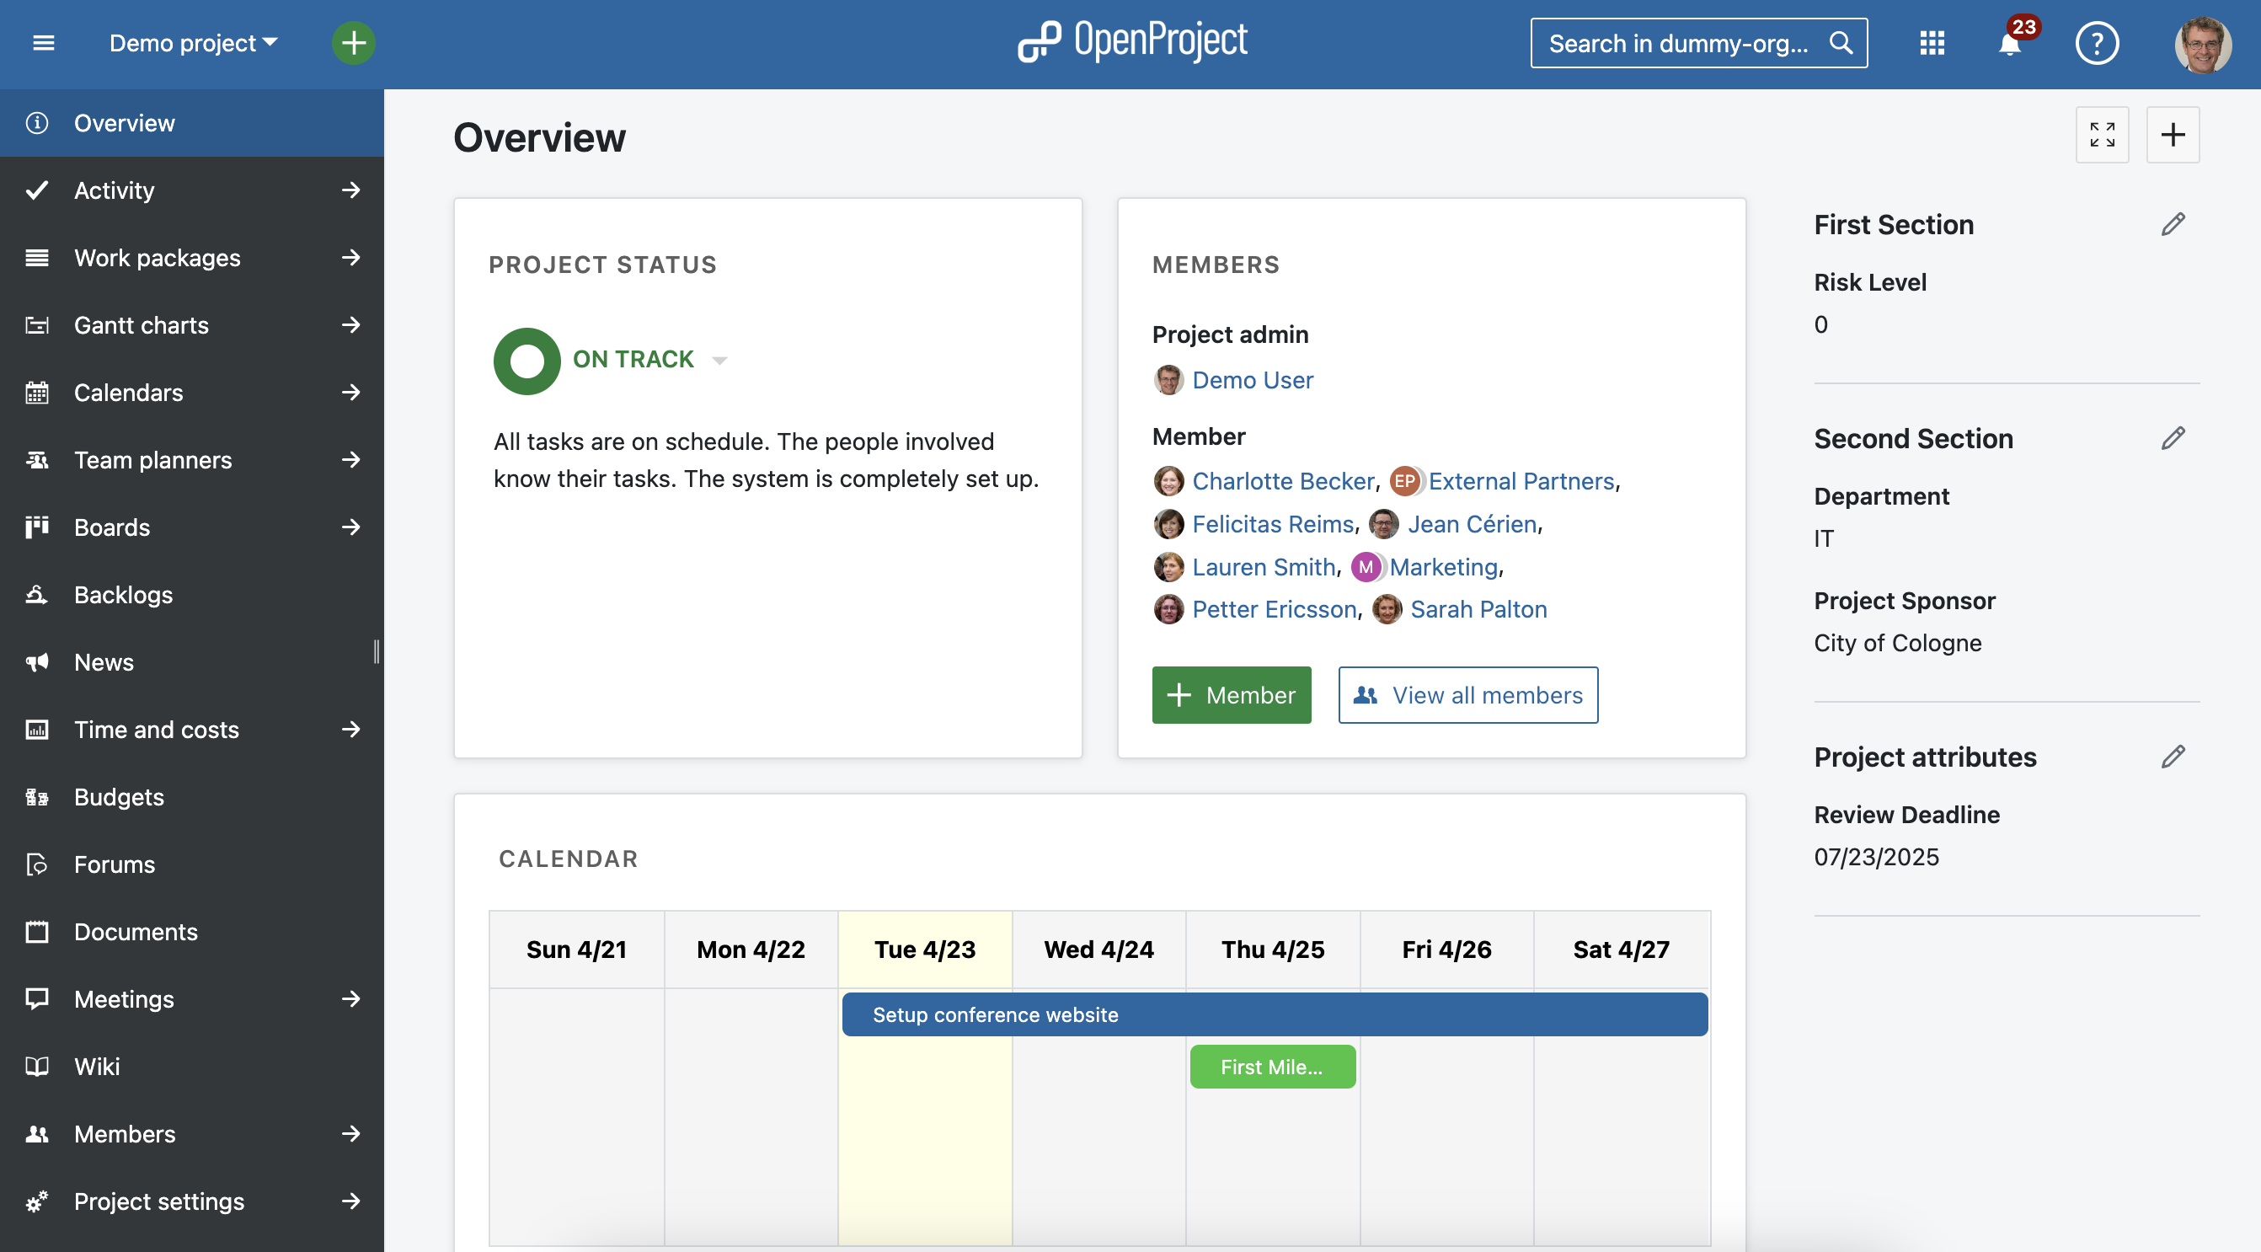Open the Marketing group link
This screenshot has height=1252, width=2261.
[x=1444, y=567]
